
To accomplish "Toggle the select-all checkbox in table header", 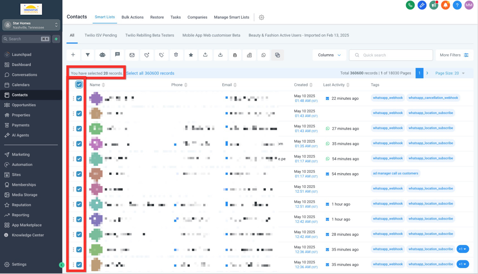I will pos(79,84).
